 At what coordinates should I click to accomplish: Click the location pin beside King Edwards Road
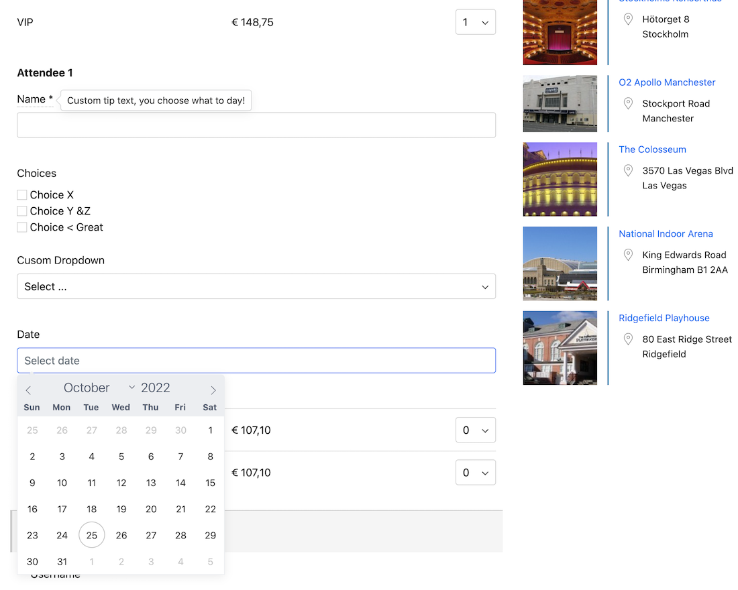628,255
